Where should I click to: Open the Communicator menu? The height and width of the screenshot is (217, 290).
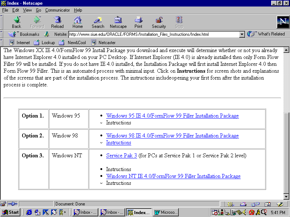point(58,10)
